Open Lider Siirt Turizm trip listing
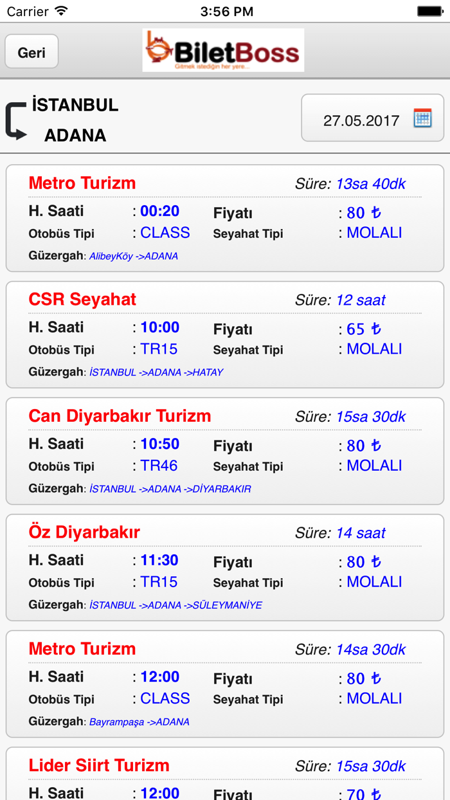Screen dimensions: 450x800 pyautogui.click(x=98, y=765)
